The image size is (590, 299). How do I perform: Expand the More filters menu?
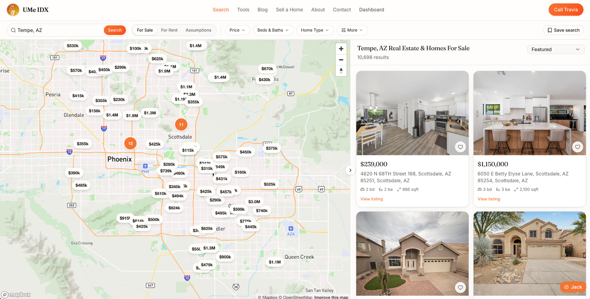click(352, 30)
